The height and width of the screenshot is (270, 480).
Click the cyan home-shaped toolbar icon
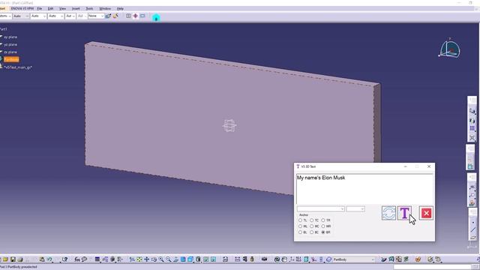156,17
